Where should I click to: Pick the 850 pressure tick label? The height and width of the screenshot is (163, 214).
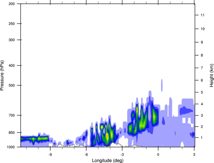(x=11, y=132)
